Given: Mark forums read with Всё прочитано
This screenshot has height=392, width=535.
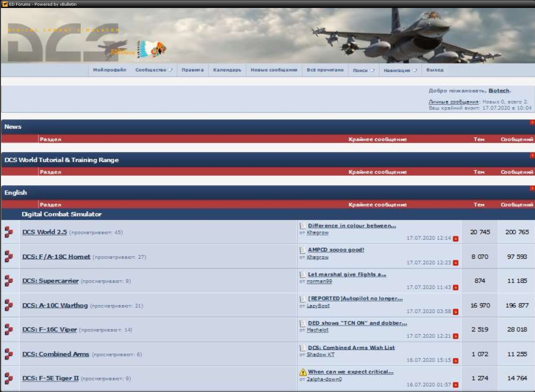Looking at the screenshot, I should (325, 70).
